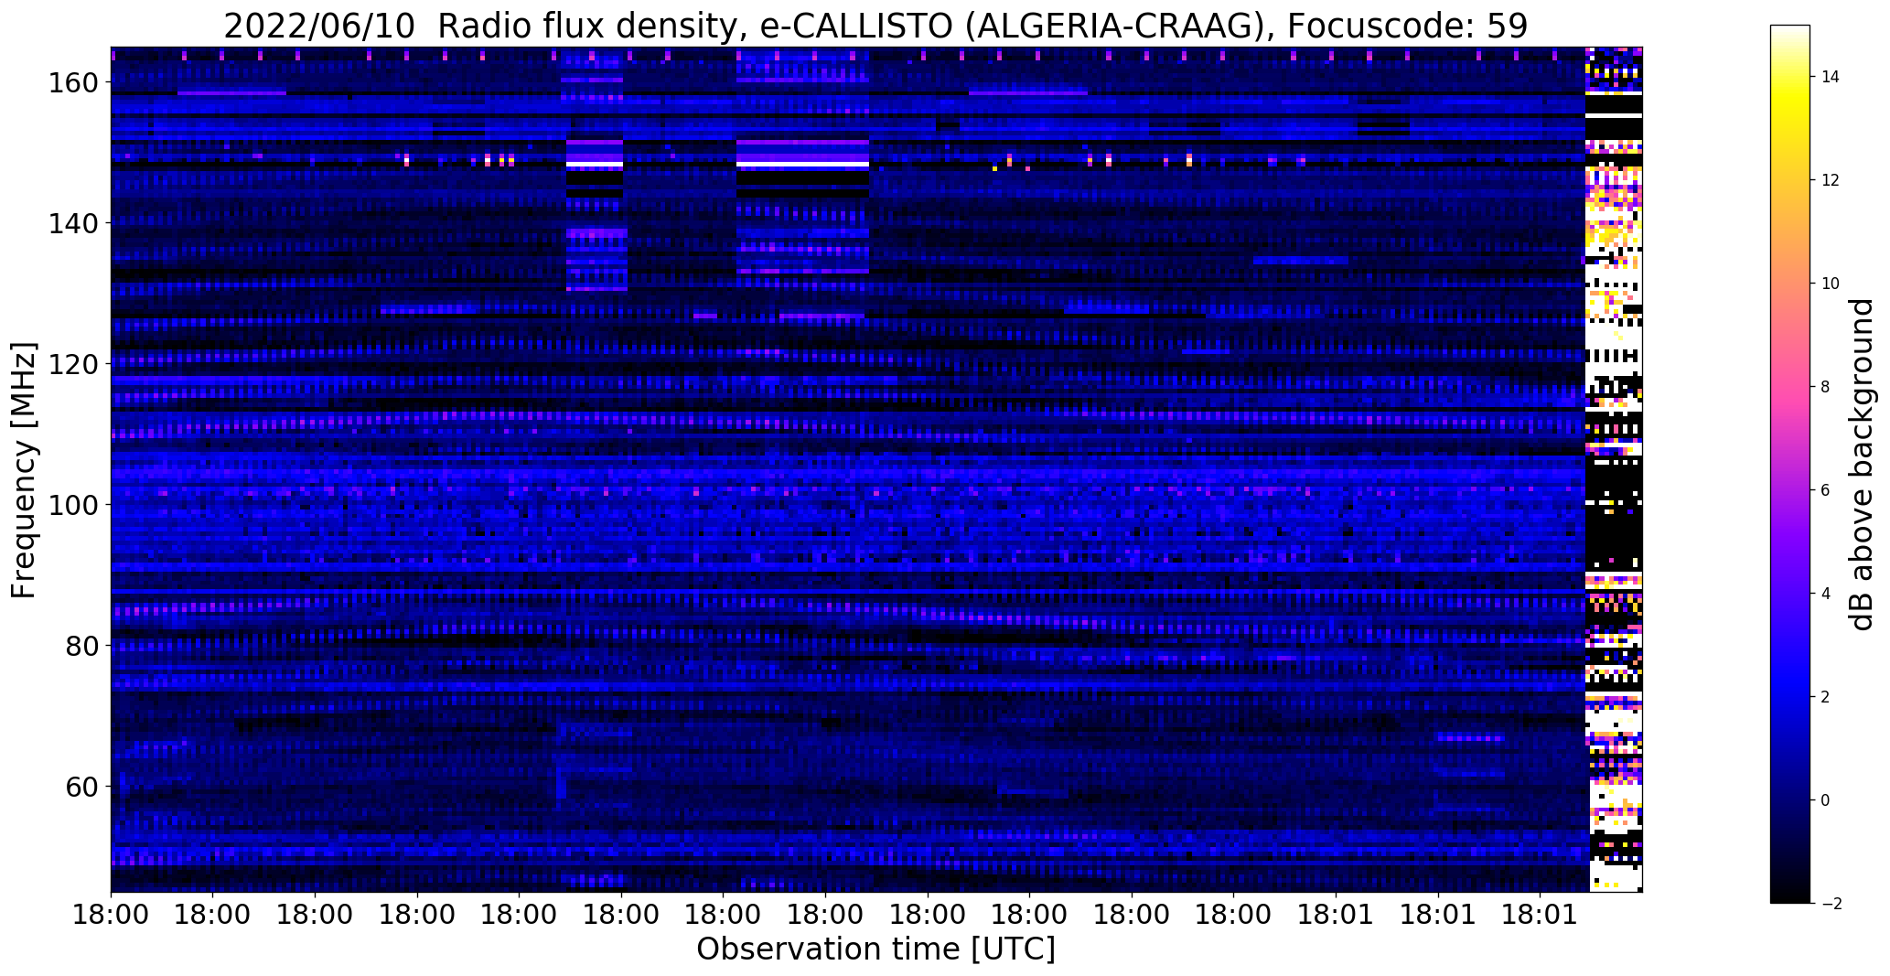Click the 6 tick label on the colorbar
The image size is (1890, 976).
coord(1826,490)
